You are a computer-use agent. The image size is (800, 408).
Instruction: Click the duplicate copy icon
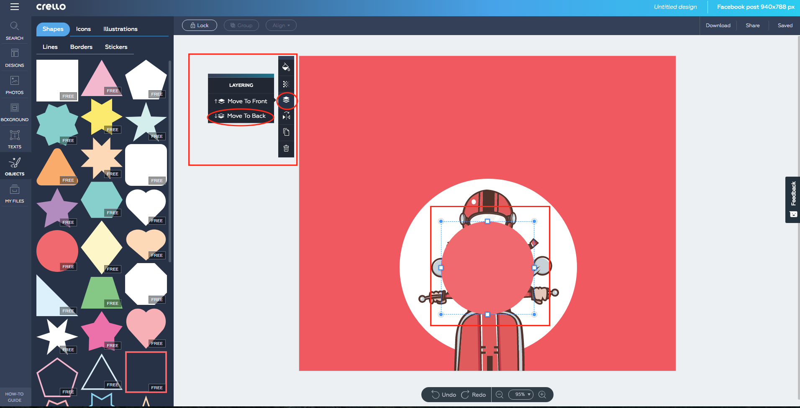pos(286,132)
